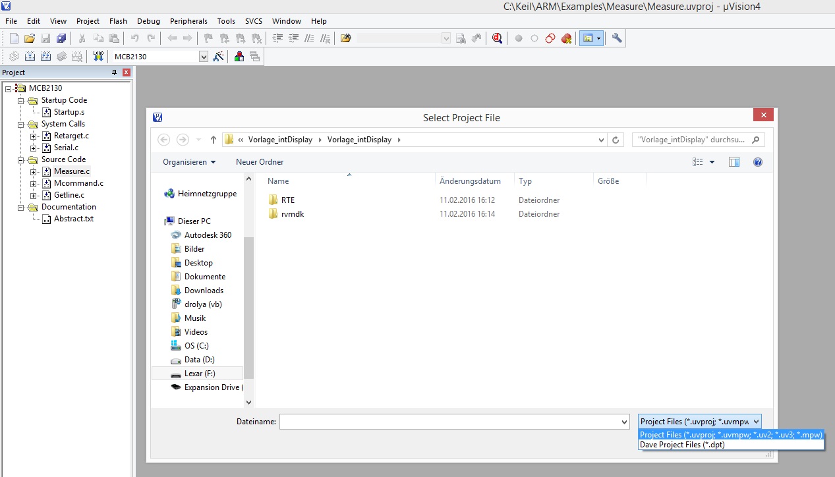Click the dialog Help question mark icon
Screen dimensions: 835x477
758,162
